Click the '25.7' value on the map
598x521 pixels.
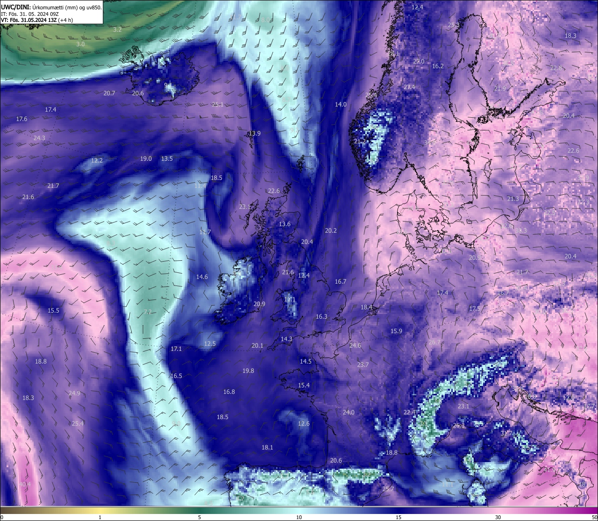pyautogui.click(x=388, y=489)
